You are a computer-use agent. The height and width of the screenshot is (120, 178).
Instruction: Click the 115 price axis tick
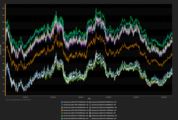tap(3, 57)
